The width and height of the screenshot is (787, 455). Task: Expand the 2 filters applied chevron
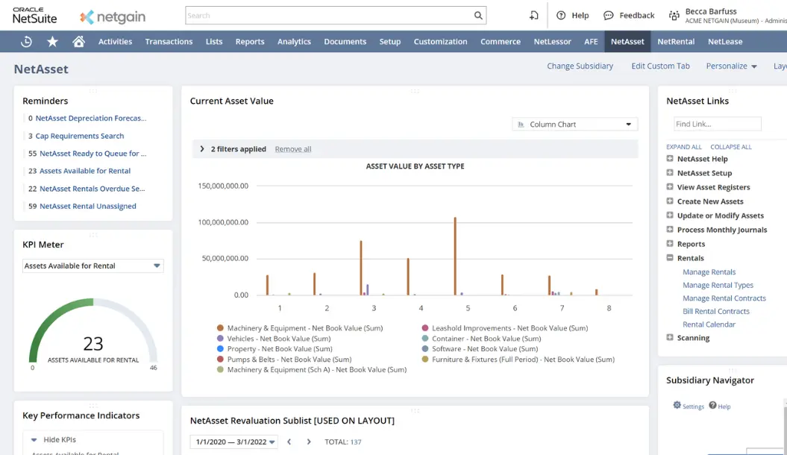point(201,149)
